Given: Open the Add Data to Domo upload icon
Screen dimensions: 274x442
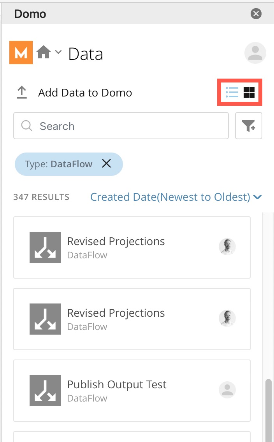Looking at the screenshot, I should (22, 92).
